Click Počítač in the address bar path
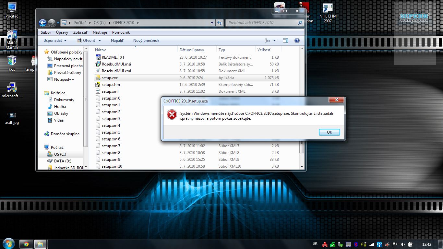The image size is (443, 249). click(x=80, y=23)
